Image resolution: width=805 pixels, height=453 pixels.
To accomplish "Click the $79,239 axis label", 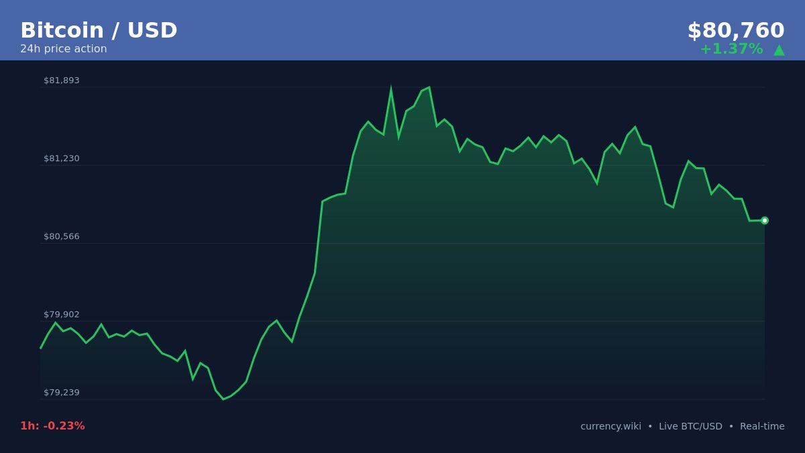I will (x=62, y=392).
